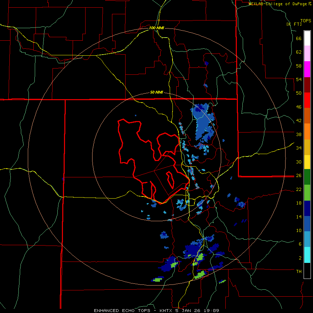This screenshot has height=313, width=313.
Task: Click the white swatch in the tops legend
Action: tap(307, 38)
